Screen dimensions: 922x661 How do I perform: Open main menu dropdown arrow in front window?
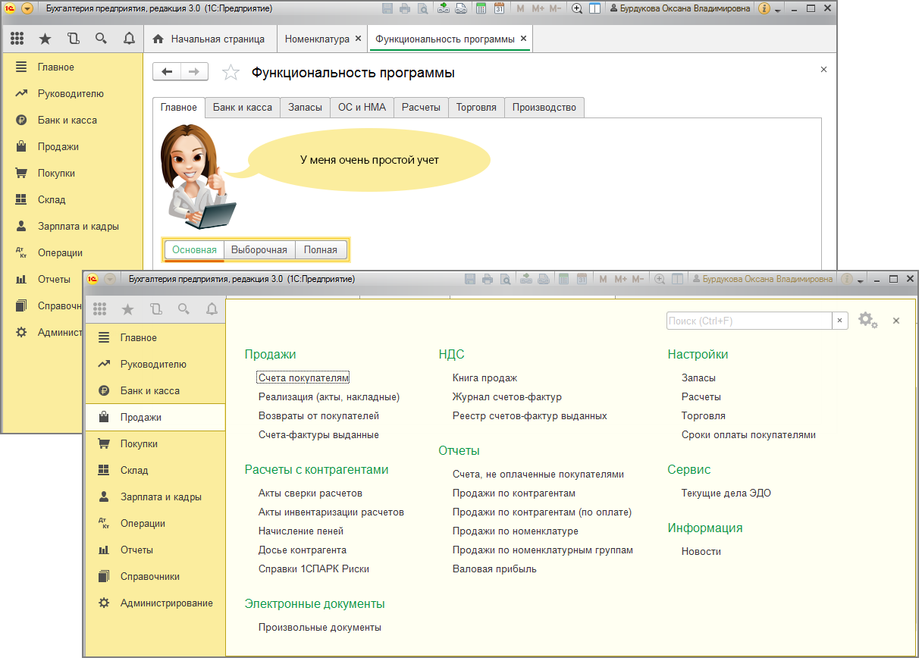(110, 279)
